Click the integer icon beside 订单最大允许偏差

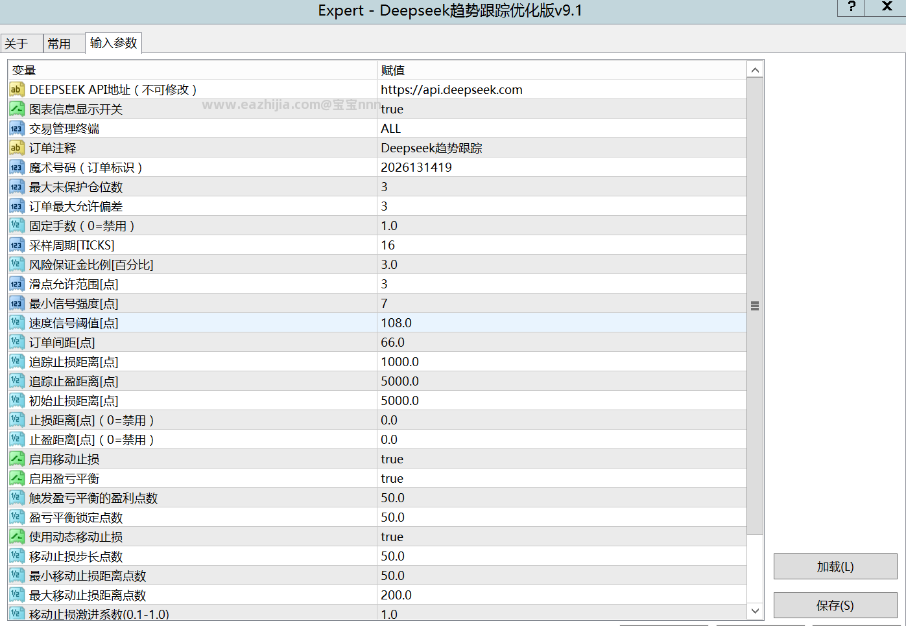[x=17, y=206]
